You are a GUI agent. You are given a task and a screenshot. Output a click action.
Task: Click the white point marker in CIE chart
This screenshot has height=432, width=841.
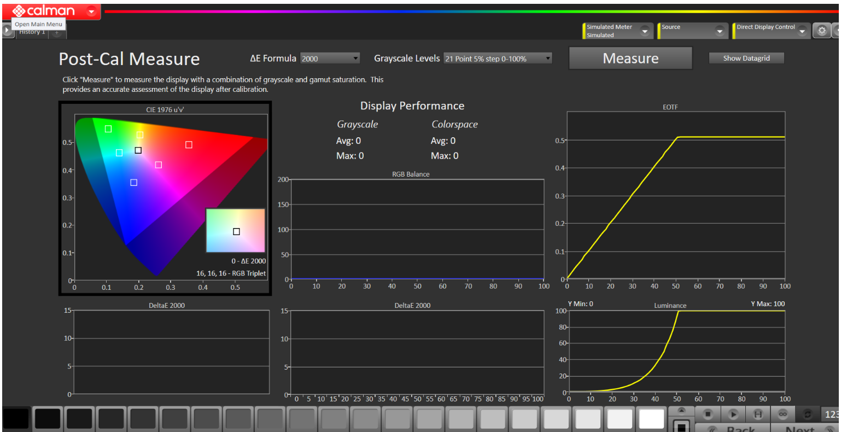point(138,150)
